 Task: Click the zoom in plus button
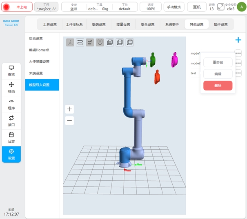click(x=70, y=109)
